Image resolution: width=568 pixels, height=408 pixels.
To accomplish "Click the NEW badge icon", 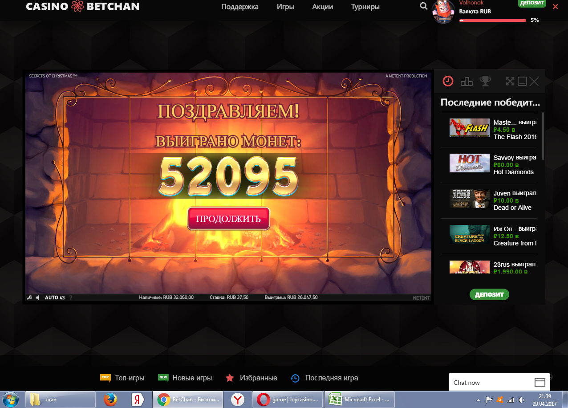I will pos(163,378).
